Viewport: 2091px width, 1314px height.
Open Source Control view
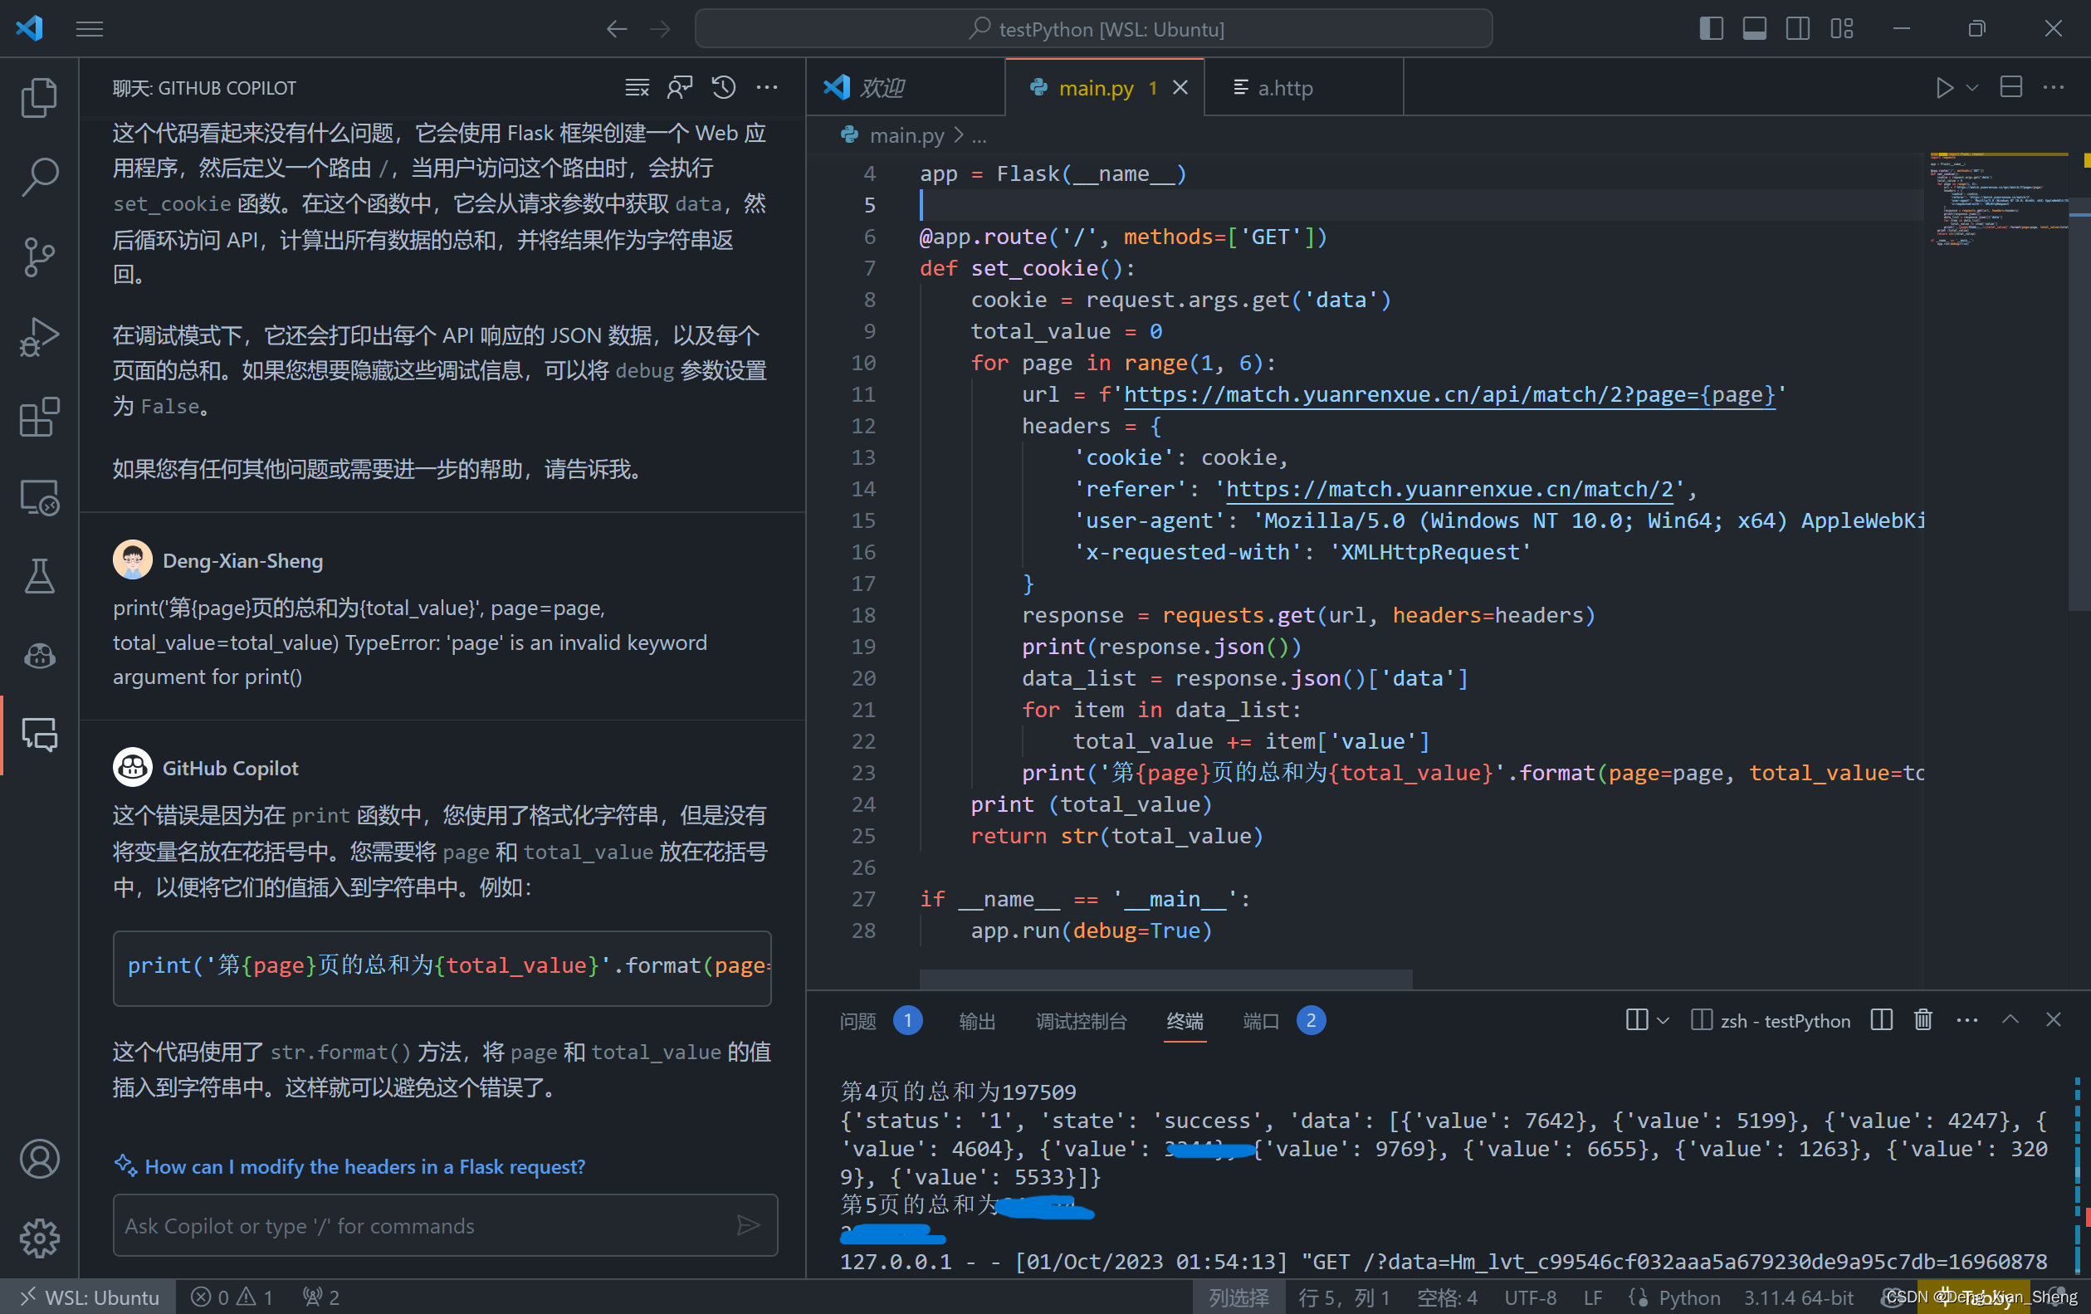[39, 257]
